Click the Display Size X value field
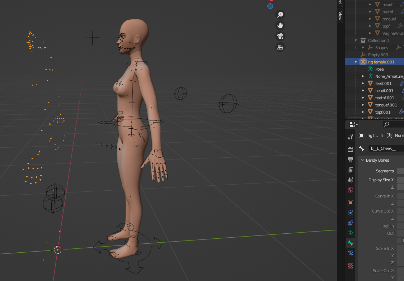Screen dimensions: 404x281 tap(401, 180)
